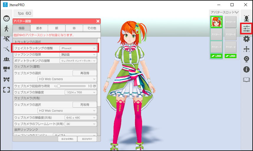
Task: Click the information icon in right sidebar
Action: 247,69
